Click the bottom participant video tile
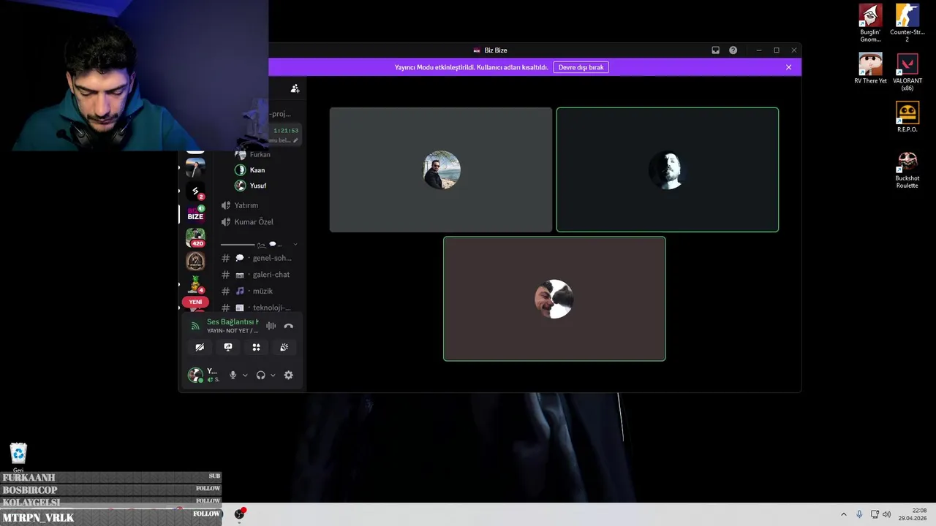This screenshot has width=936, height=526. click(x=554, y=299)
